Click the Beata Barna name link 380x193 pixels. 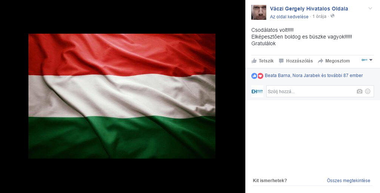278,76
